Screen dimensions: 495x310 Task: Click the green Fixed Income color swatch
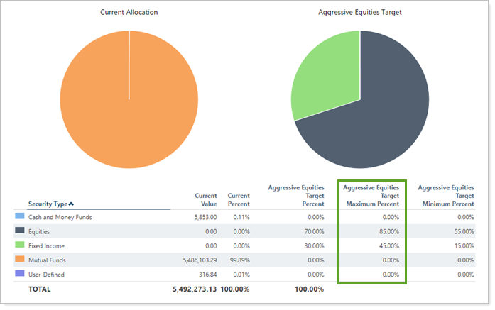click(19, 245)
